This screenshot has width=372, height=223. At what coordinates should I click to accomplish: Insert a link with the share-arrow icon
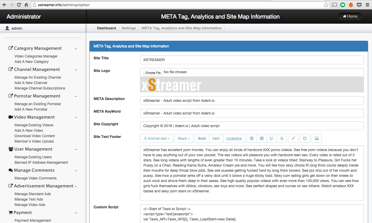[305, 138]
